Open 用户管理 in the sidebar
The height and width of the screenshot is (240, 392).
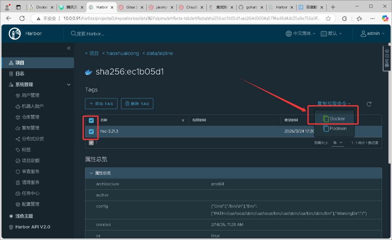point(30,95)
